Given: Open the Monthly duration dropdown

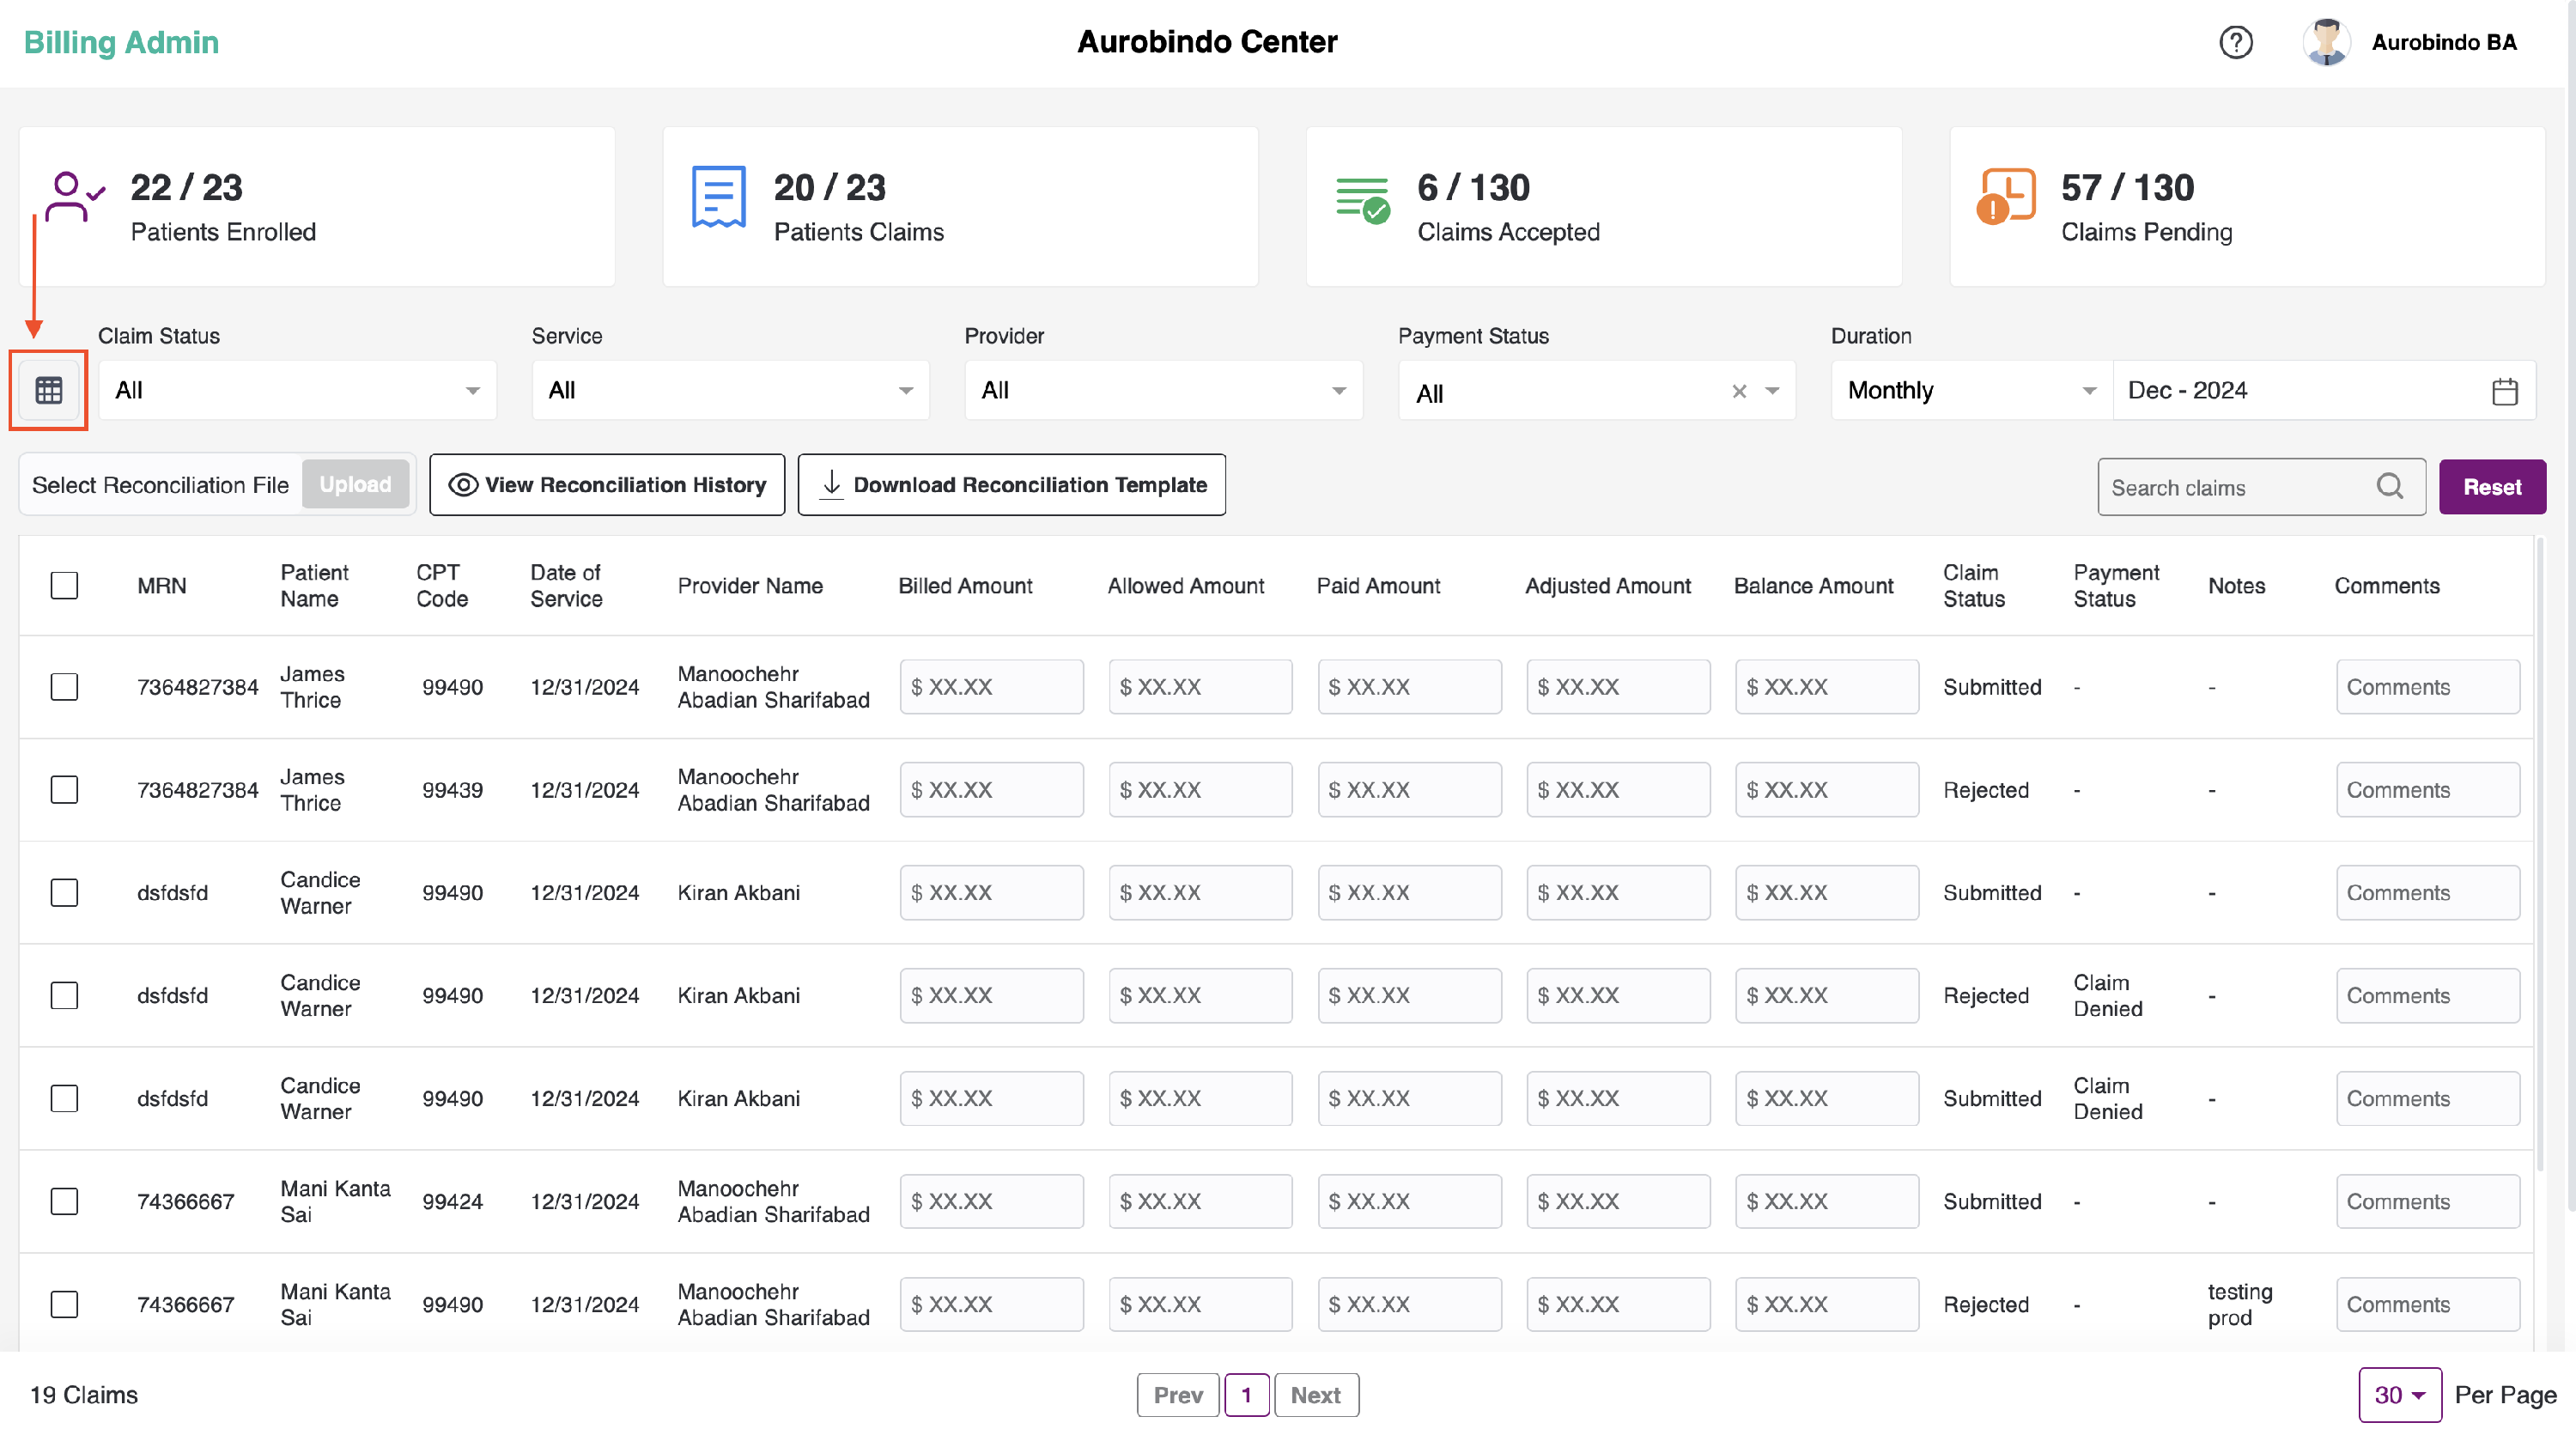Looking at the screenshot, I should pos(1970,390).
